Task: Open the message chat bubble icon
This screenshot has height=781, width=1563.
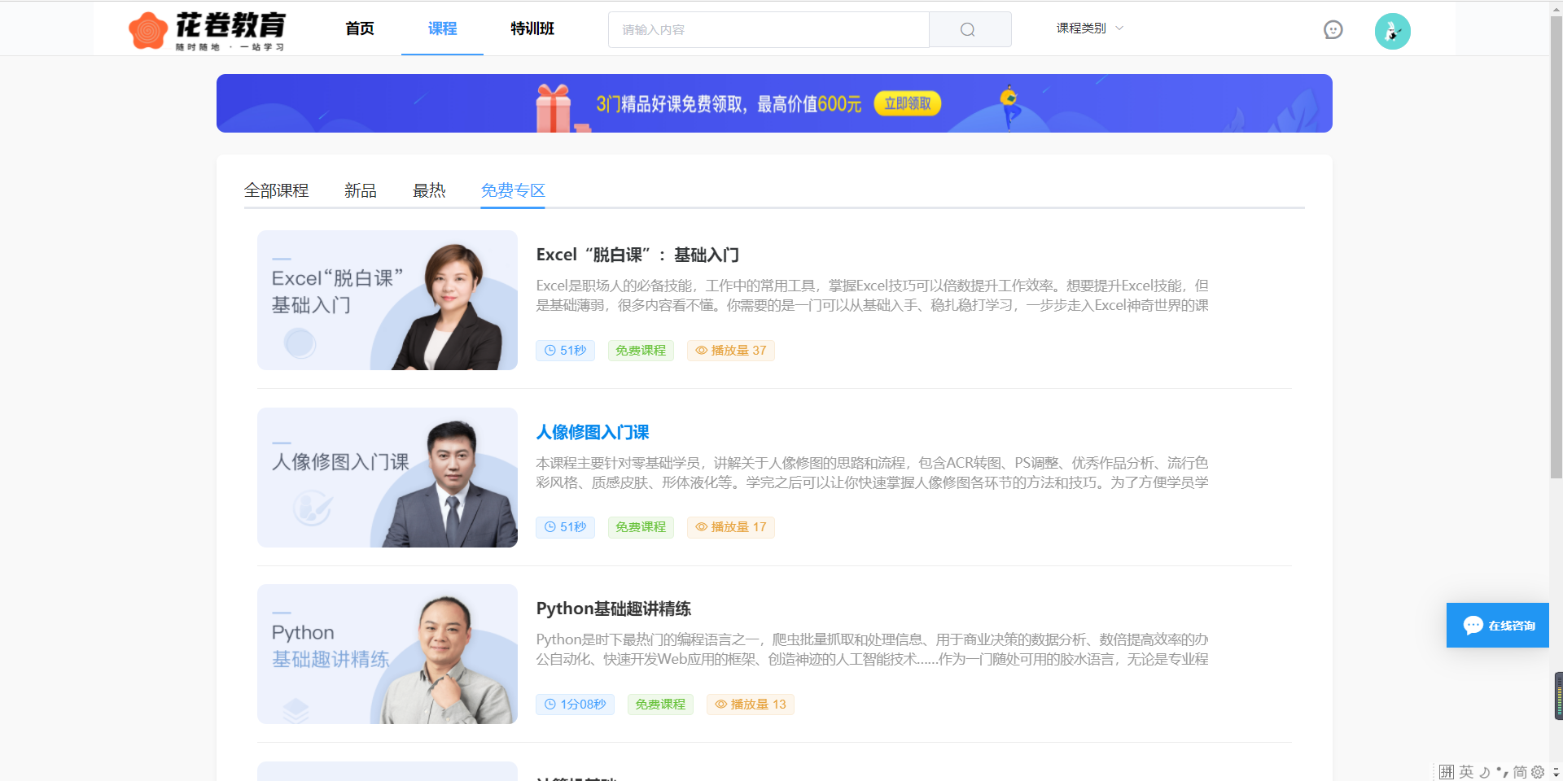Action: (x=1333, y=30)
